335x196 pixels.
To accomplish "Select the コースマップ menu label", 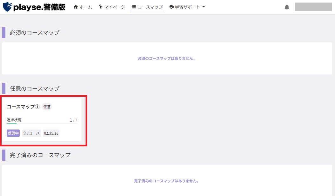I will pos(150,7).
